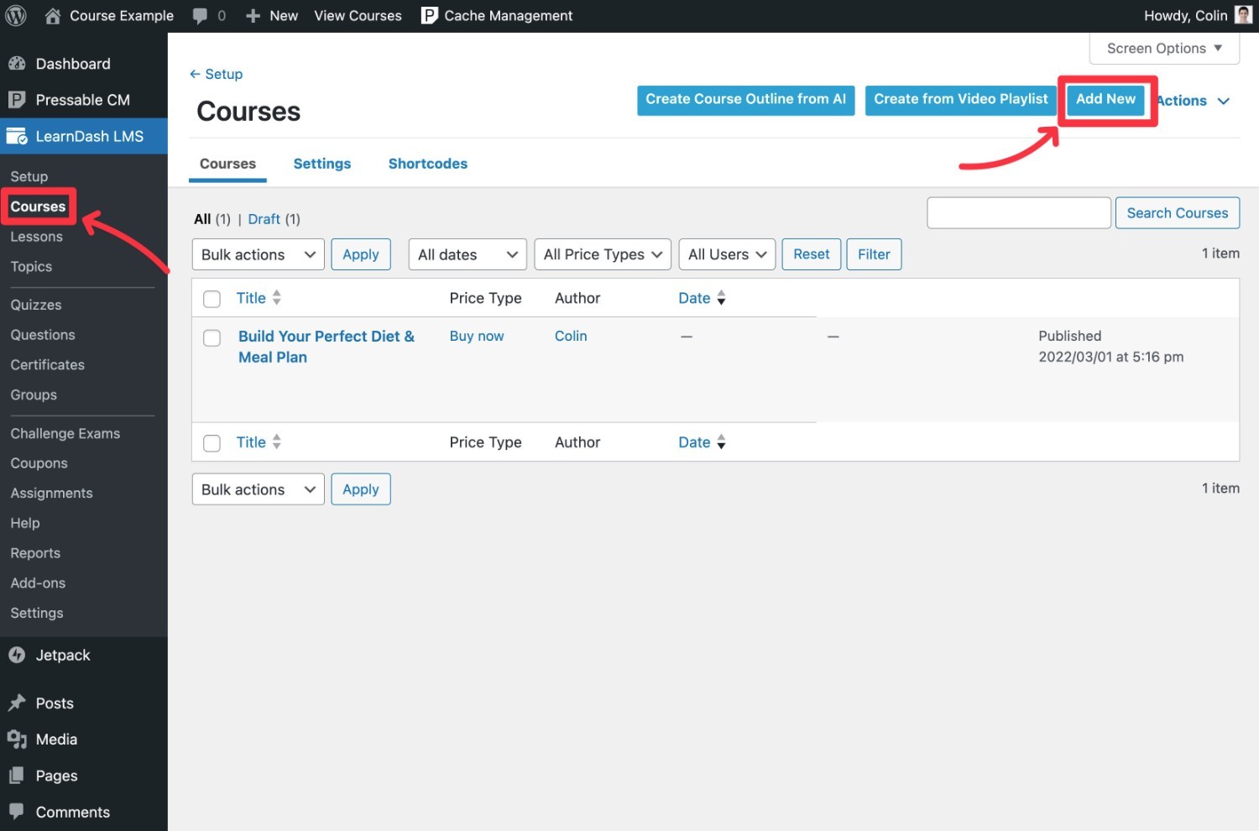
Task: Open Challenge Exams in LearnDash submenu
Action: pyautogui.click(x=65, y=433)
